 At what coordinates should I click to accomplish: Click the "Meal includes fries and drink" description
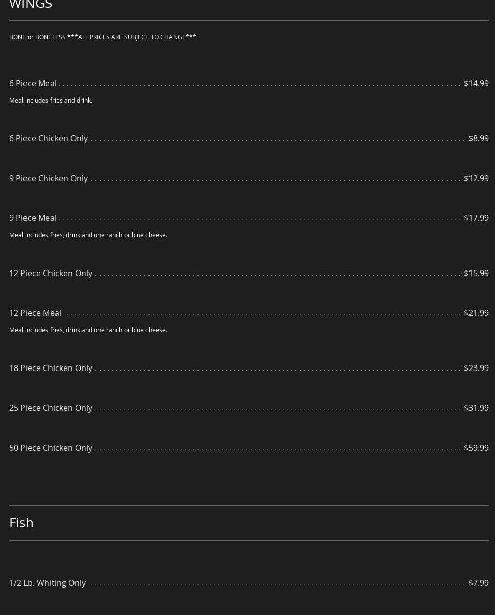(51, 100)
